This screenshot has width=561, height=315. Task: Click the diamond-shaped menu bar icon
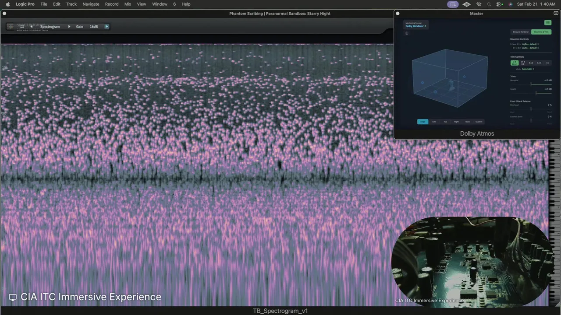[466, 4]
